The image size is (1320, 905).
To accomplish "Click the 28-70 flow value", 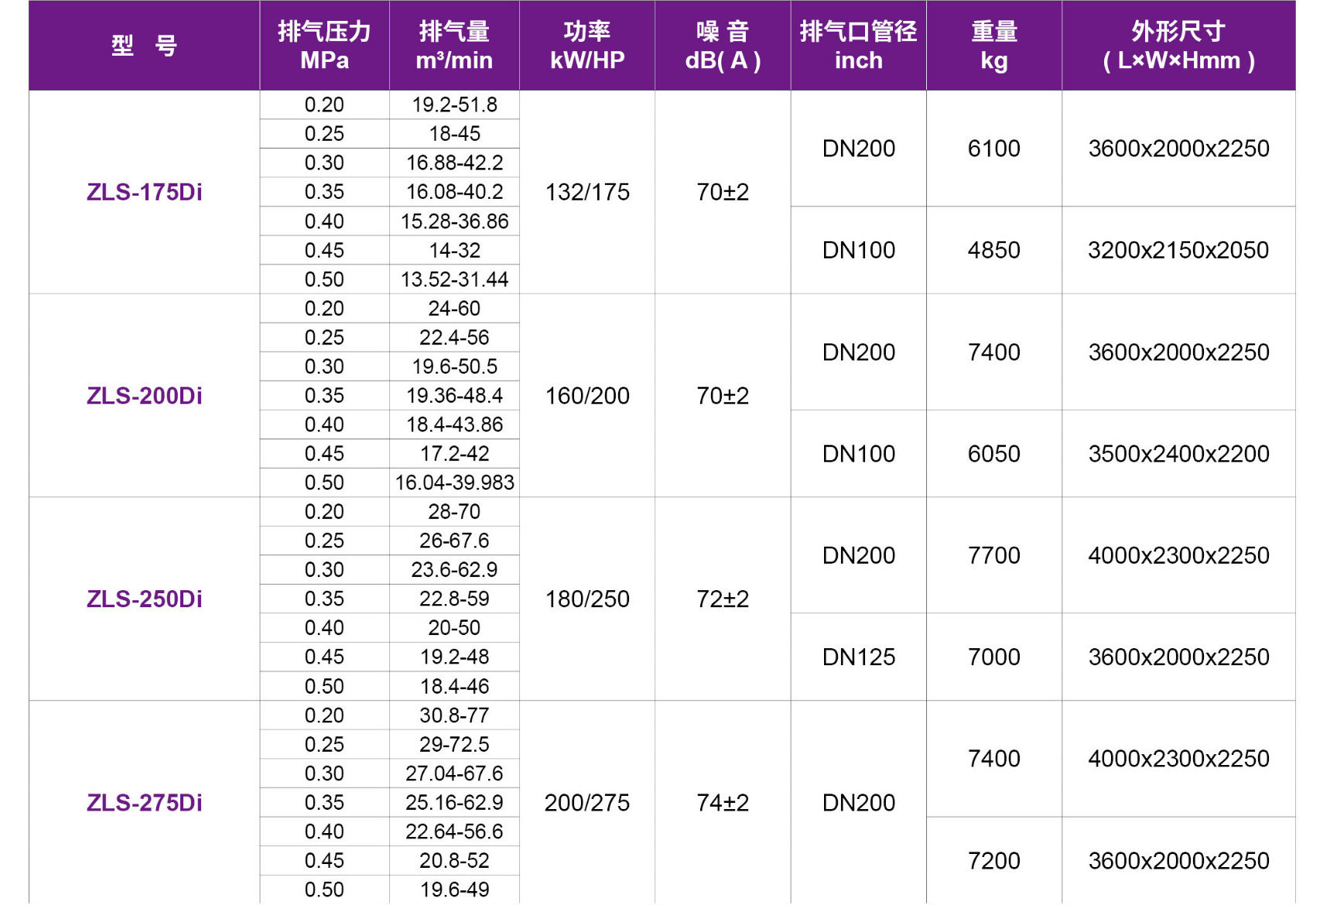I will (x=454, y=511).
